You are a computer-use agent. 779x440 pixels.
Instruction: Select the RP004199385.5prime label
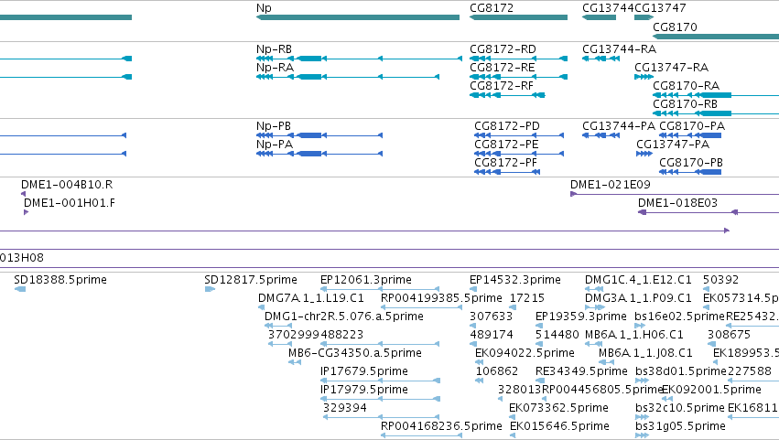441,298
